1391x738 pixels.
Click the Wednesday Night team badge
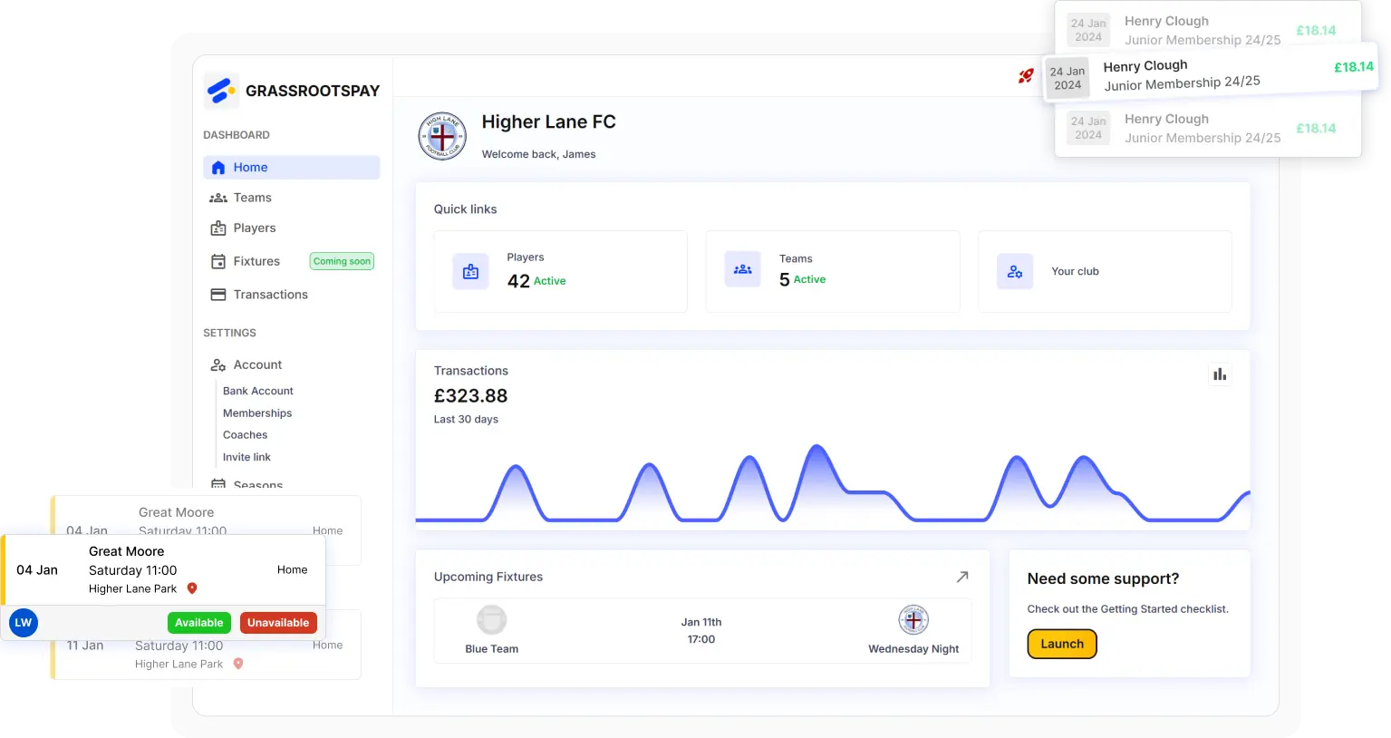913,619
